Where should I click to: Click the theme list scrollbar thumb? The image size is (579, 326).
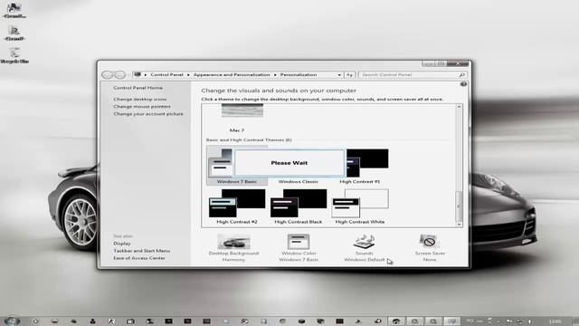coord(459,206)
